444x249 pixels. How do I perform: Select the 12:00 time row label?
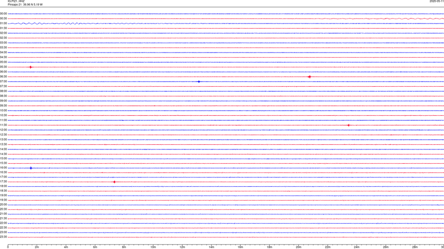click(4, 130)
